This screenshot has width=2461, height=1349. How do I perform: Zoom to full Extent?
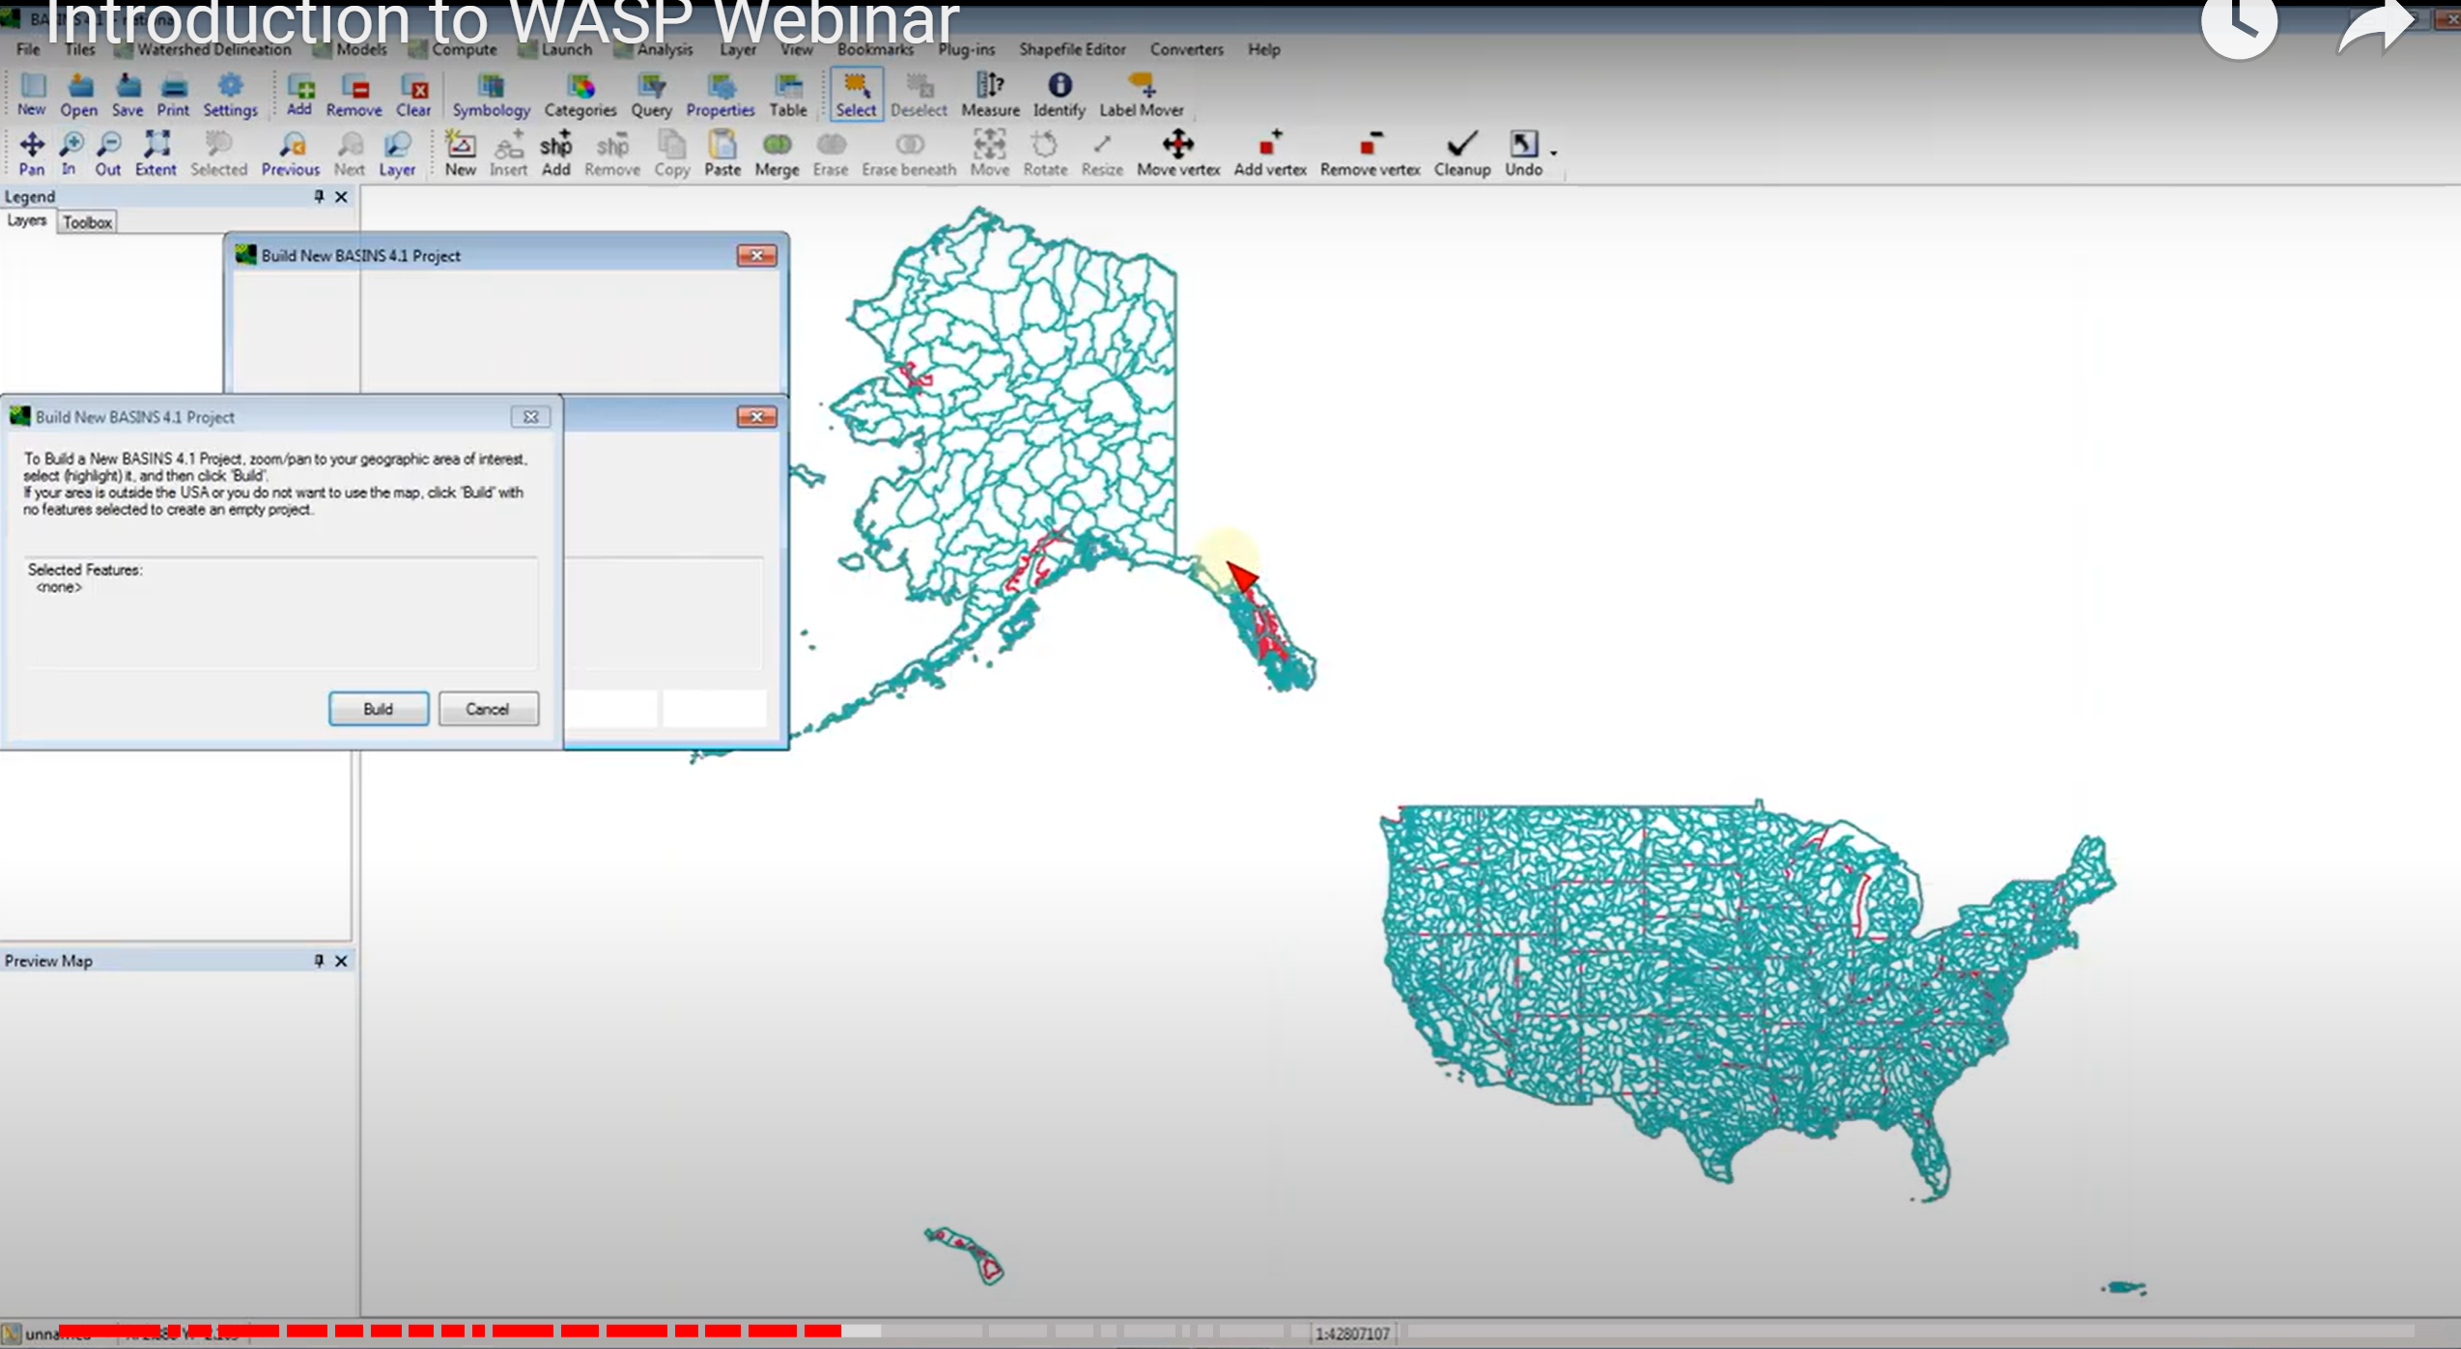tap(156, 154)
